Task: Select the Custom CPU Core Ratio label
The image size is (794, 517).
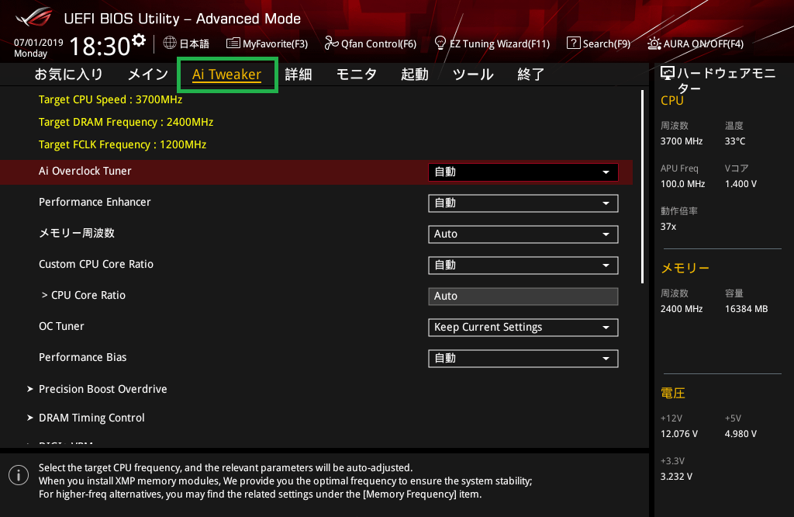Action: 96,264
